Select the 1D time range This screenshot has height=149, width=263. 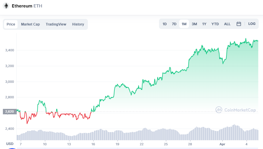pyautogui.click(x=164, y=24)
